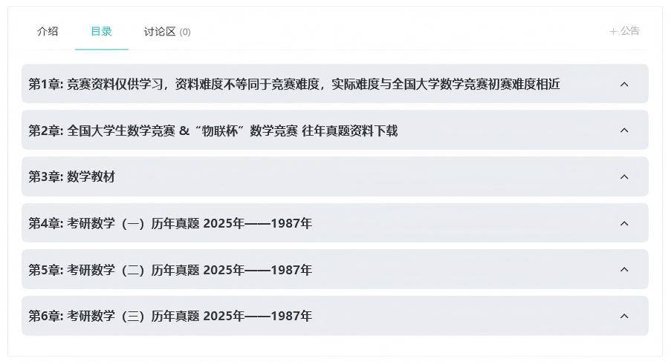The image size is (671, 364).
Task: Open the 第3章: 数学教材 heading
Action: (72, 176)
